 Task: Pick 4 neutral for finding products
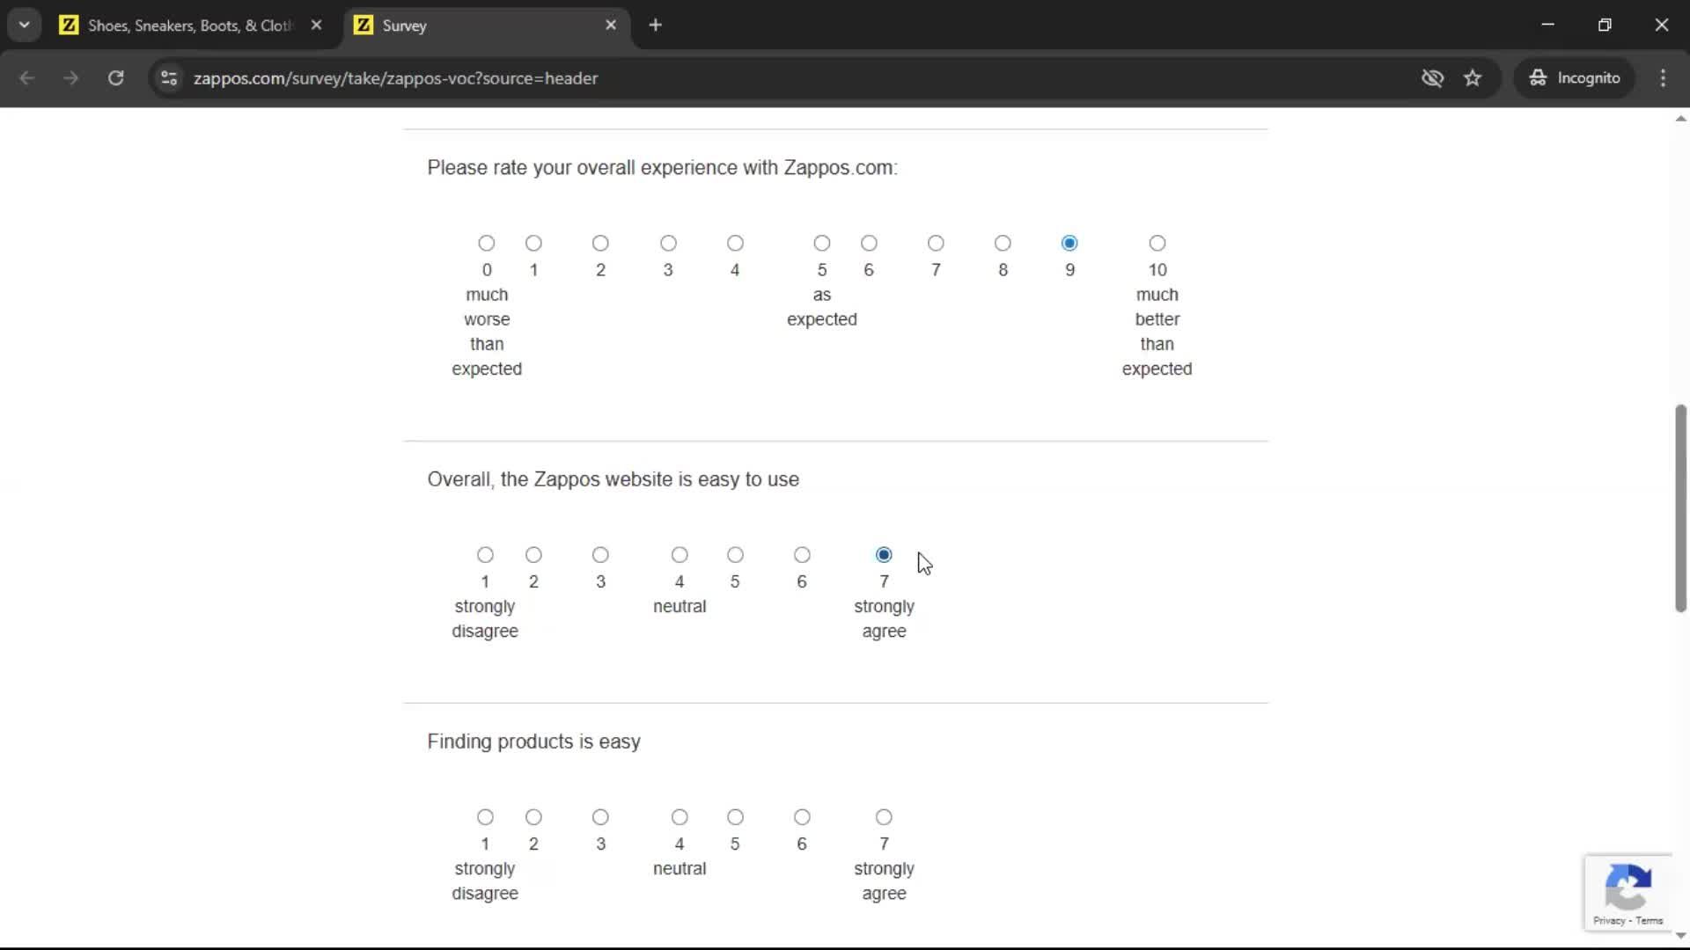pos(680,816)
